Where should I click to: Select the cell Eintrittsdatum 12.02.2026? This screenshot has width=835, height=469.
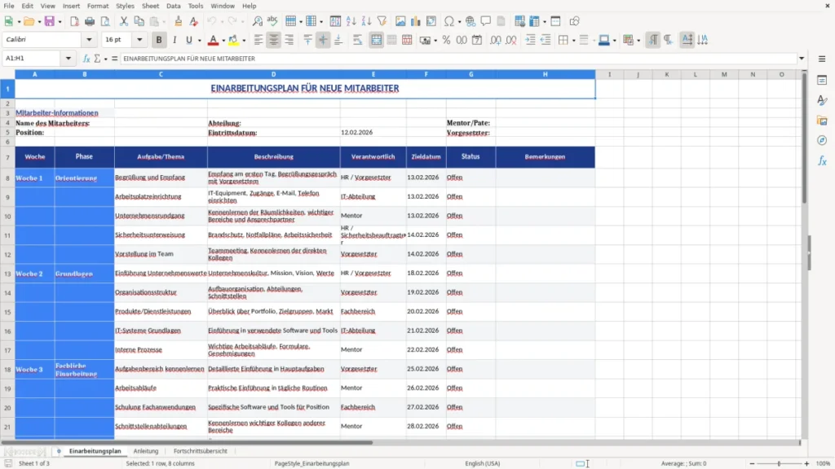coord(373,133)
